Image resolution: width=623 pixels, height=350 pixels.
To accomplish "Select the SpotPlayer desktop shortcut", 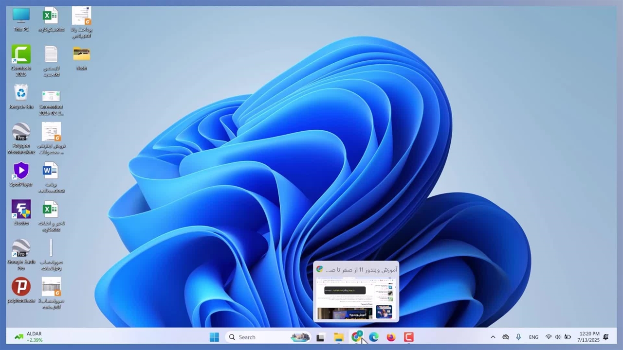I will (21, 171).
